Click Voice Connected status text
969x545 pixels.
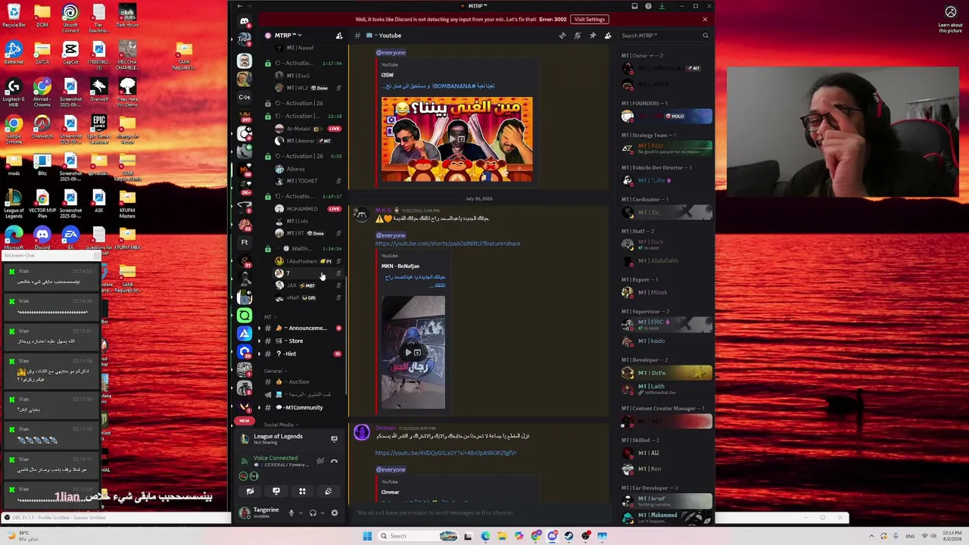pos(276,458)
